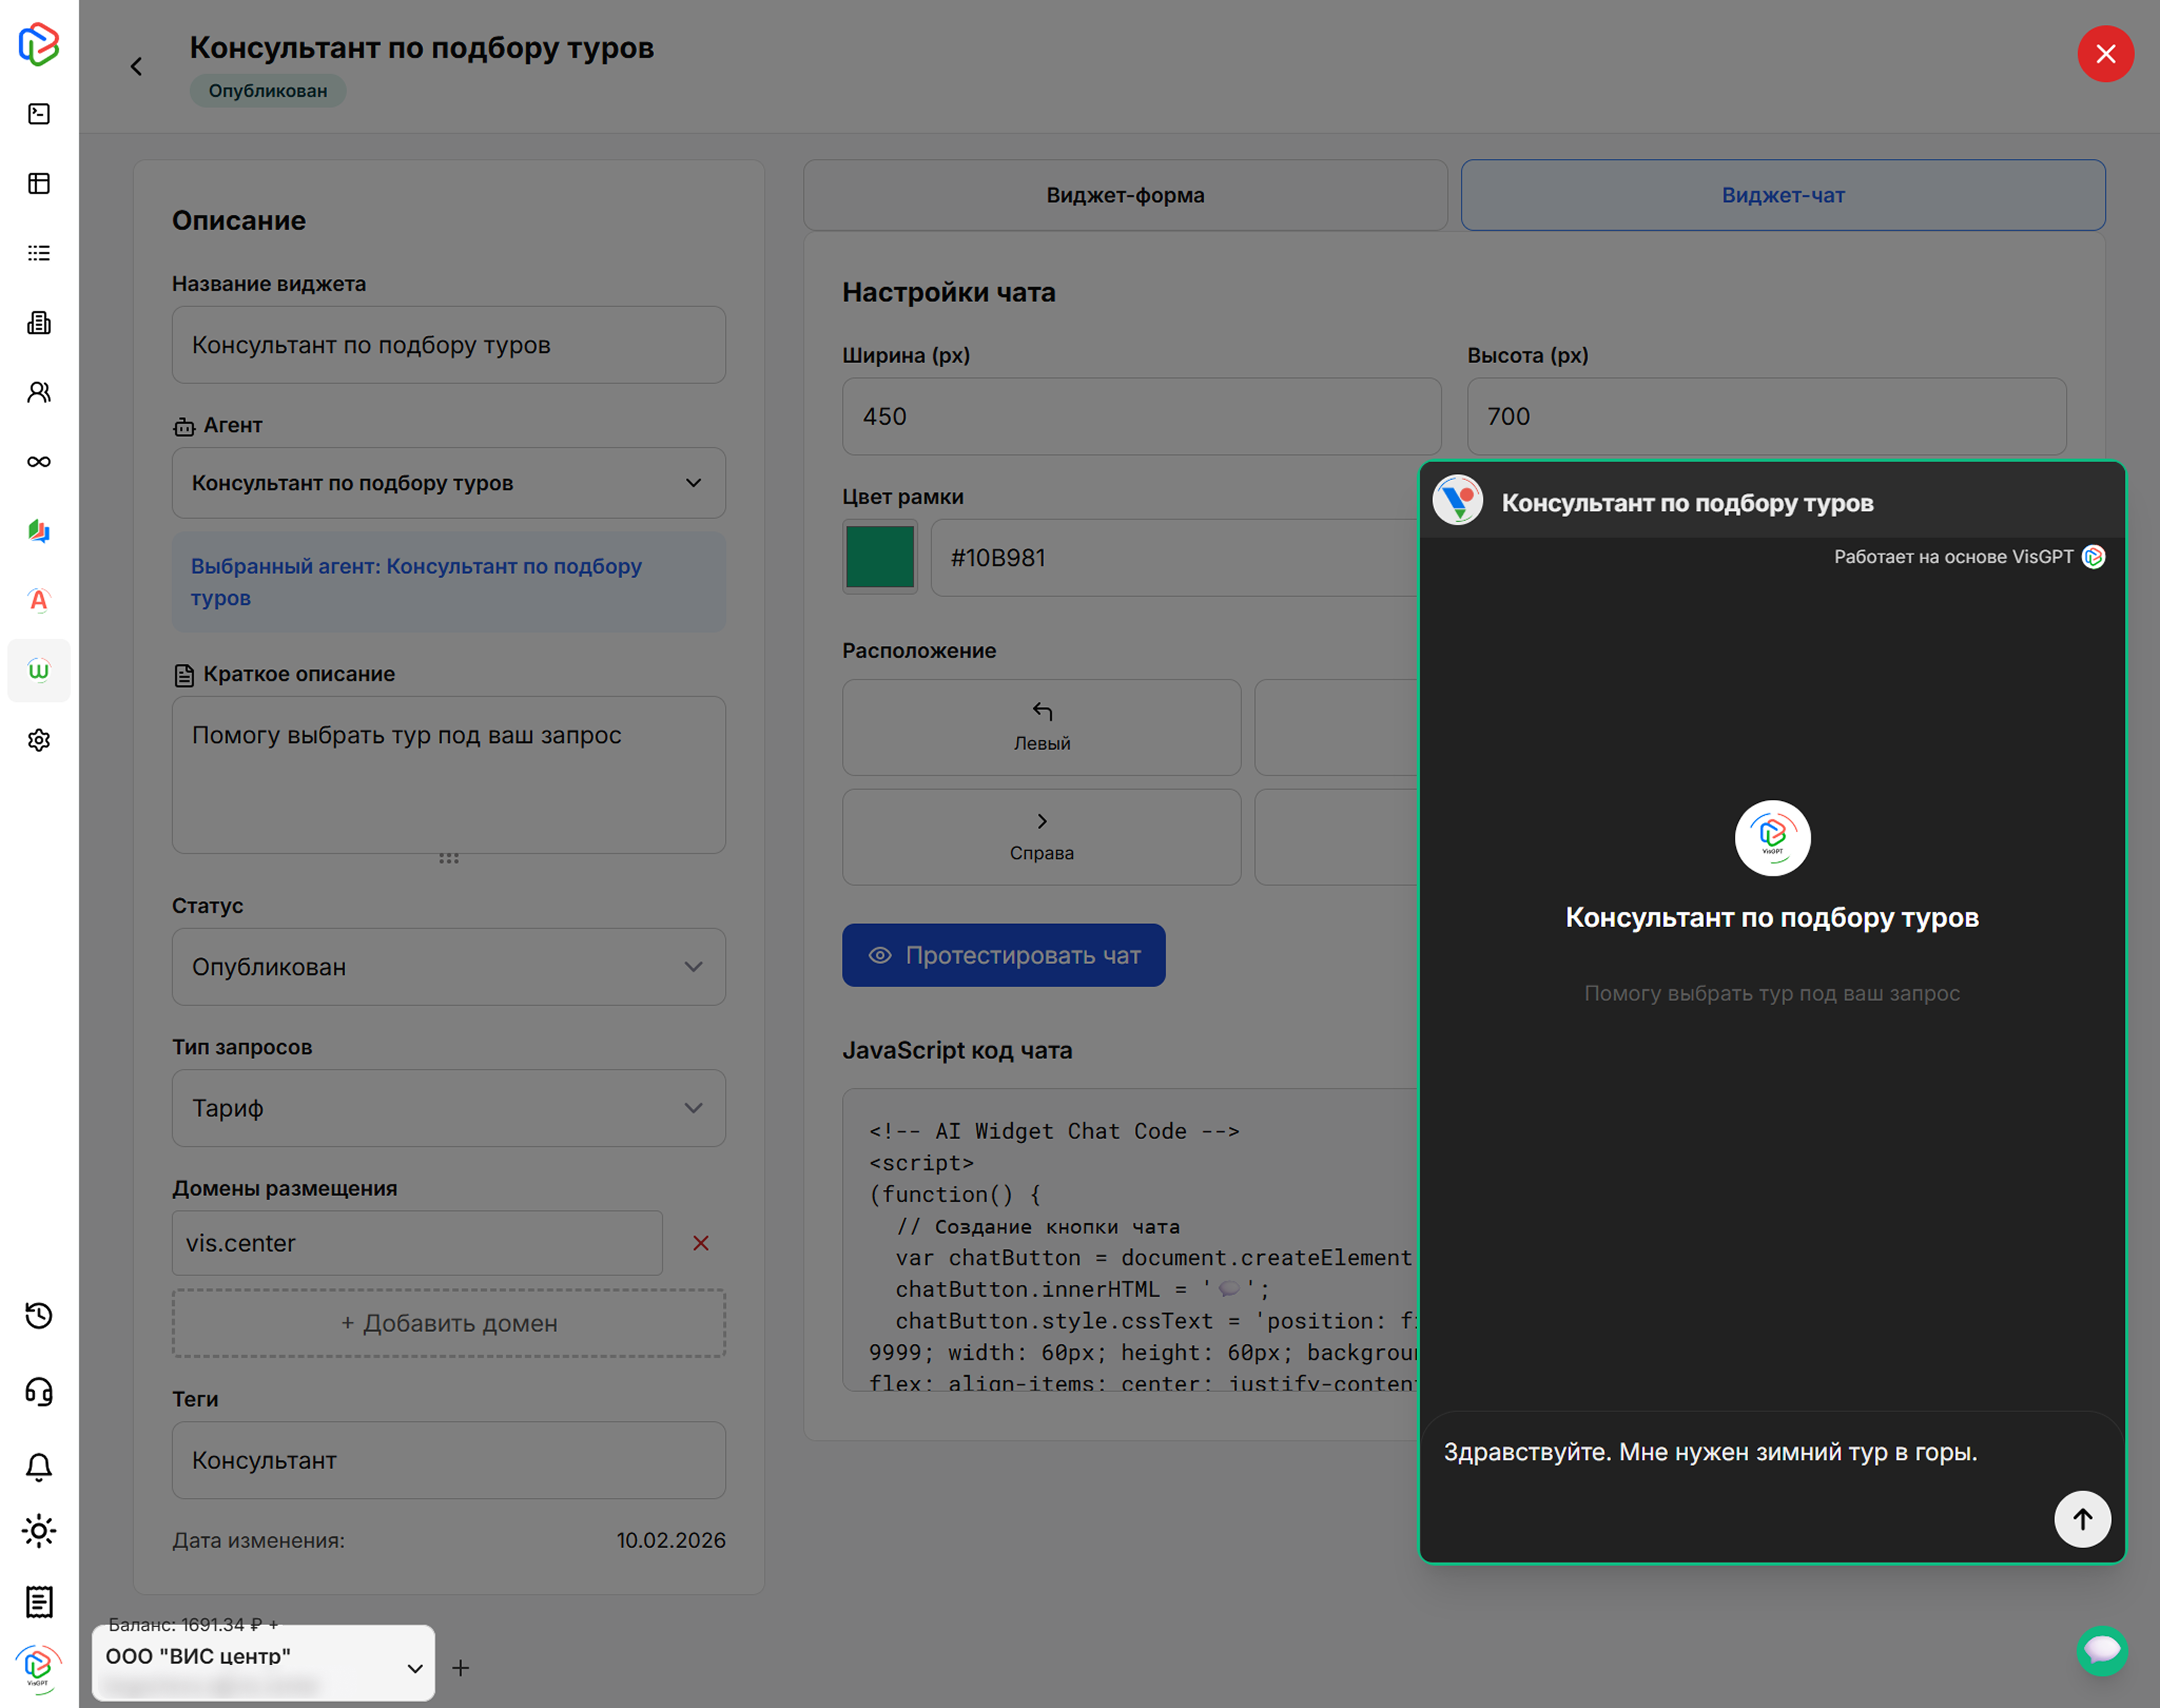2160x1708 pixels.
Task: Toggle the light/dark theme sun icon
Action: click(39, 1531)
